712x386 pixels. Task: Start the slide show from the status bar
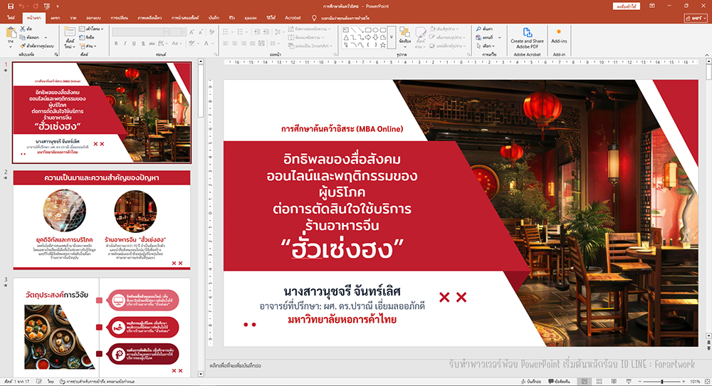(x=629, y=382)
